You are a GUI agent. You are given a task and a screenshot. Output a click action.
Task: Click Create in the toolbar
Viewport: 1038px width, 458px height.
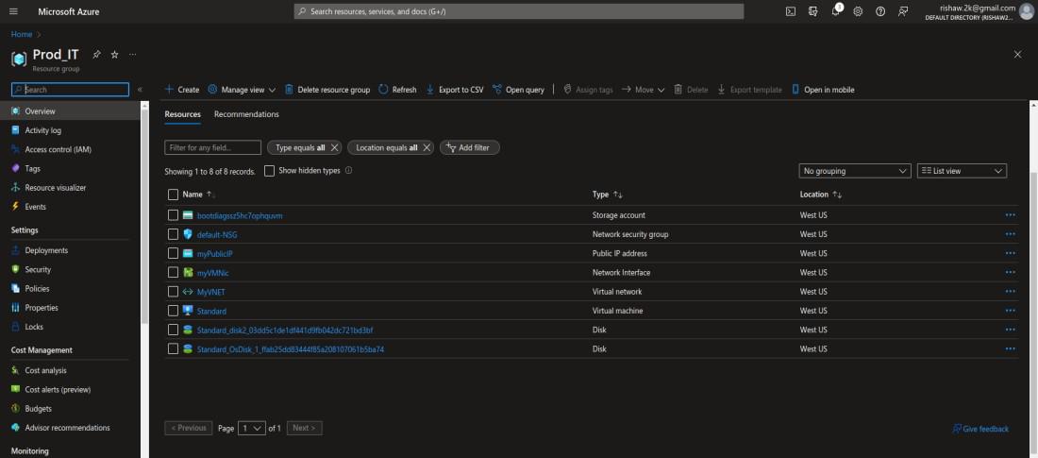[182, 90]
